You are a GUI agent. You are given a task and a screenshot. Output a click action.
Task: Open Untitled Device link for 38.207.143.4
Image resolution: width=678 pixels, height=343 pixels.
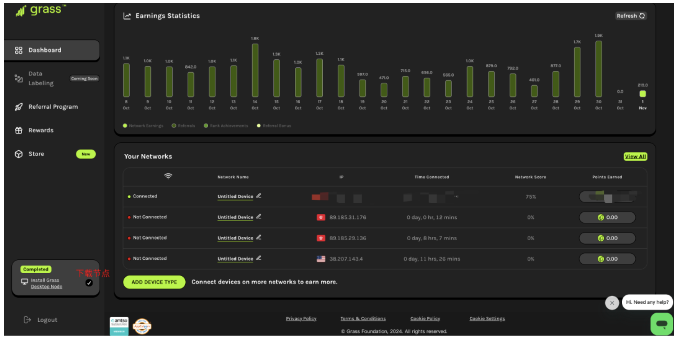point(235,259)
